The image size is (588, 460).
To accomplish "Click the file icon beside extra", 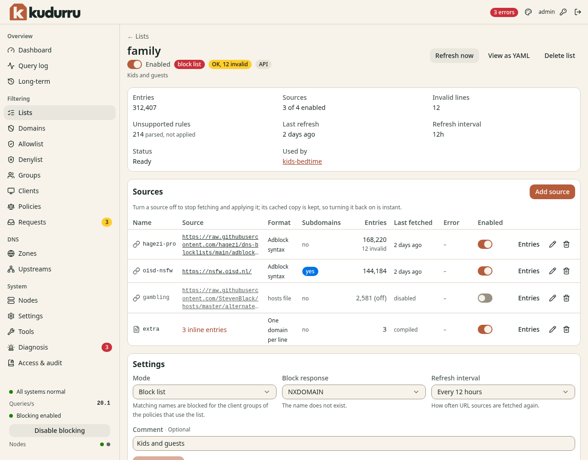I will pyautogui.click(x=136, y=329).
